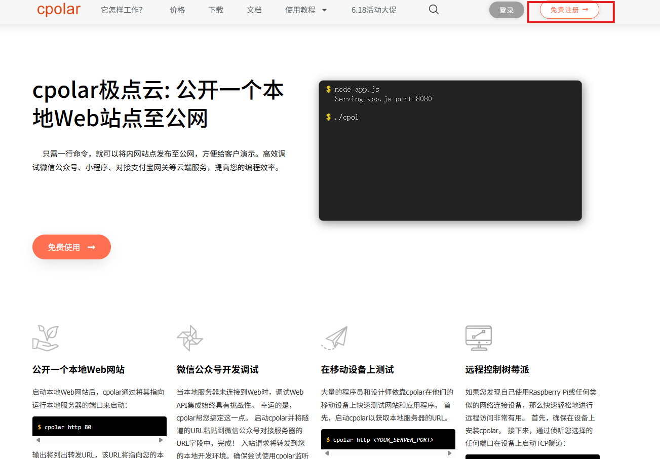Open the 价格 menu item
The width and height of the screenshot is (660, 459).
coord(177,10)
